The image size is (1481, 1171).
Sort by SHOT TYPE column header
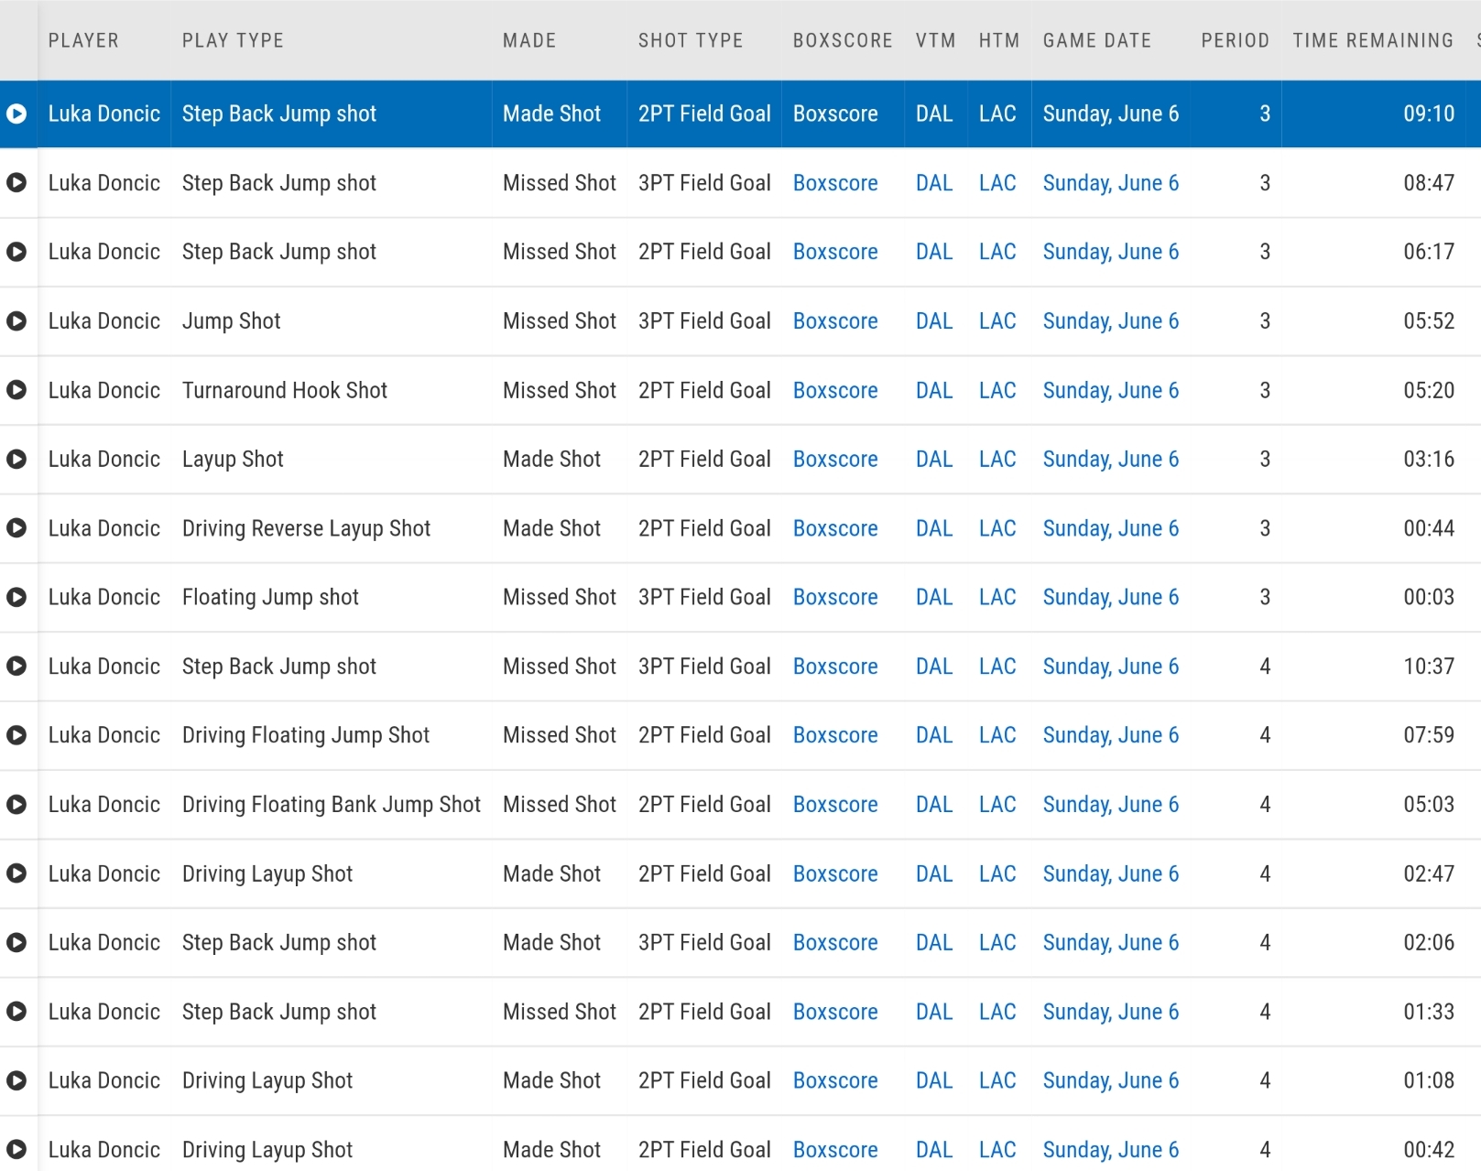(x=691, y=40)
